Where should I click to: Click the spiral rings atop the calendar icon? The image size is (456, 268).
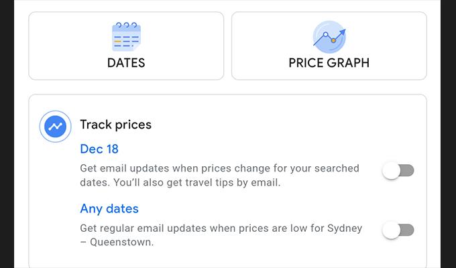(126, 25)
